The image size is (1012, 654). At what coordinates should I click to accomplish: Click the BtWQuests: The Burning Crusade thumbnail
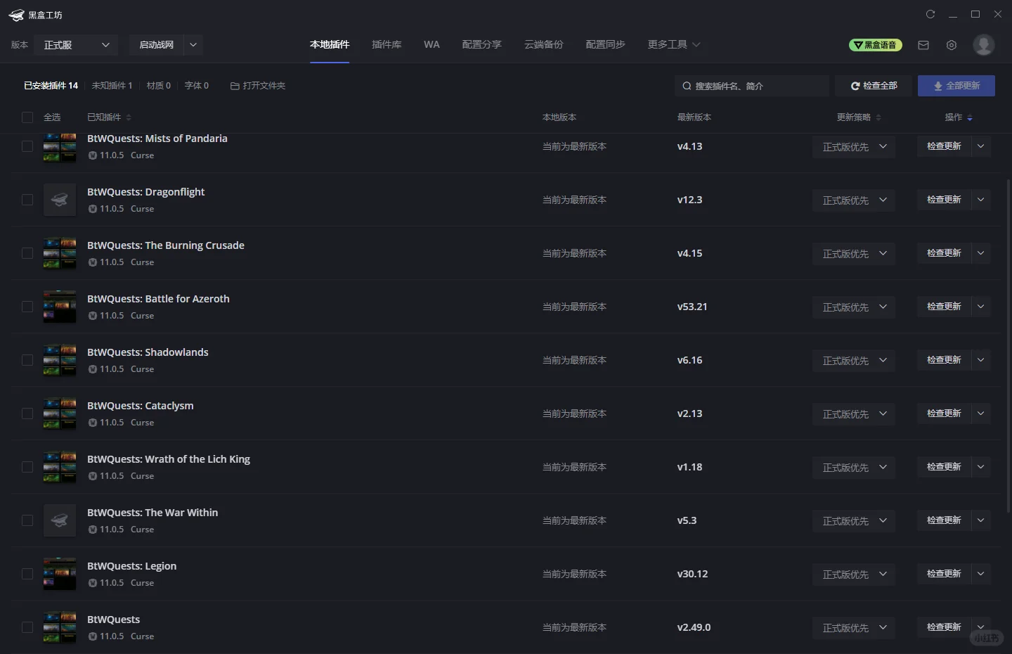coord(60,253)
